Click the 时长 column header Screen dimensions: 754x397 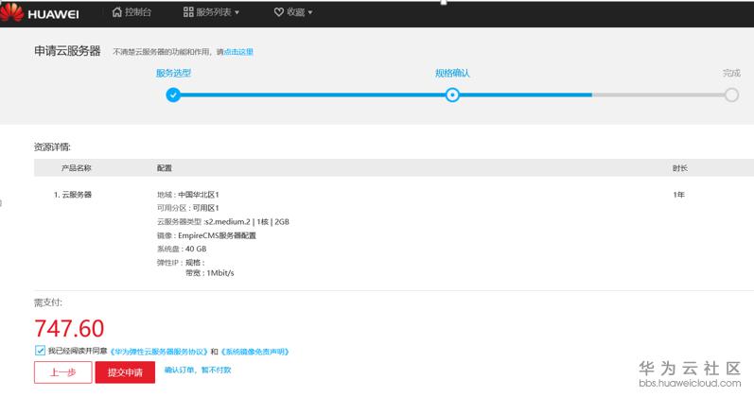[x=680, y=167]
